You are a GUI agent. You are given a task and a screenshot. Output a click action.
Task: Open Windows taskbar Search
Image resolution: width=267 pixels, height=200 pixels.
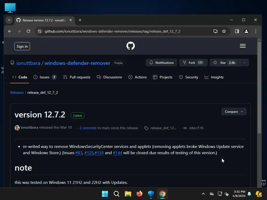(x=117, y=194)
